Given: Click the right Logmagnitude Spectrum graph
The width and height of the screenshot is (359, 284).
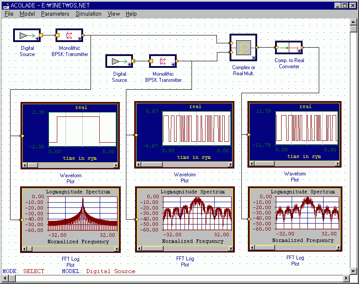Looking at the screenshot, I should 307,213.
